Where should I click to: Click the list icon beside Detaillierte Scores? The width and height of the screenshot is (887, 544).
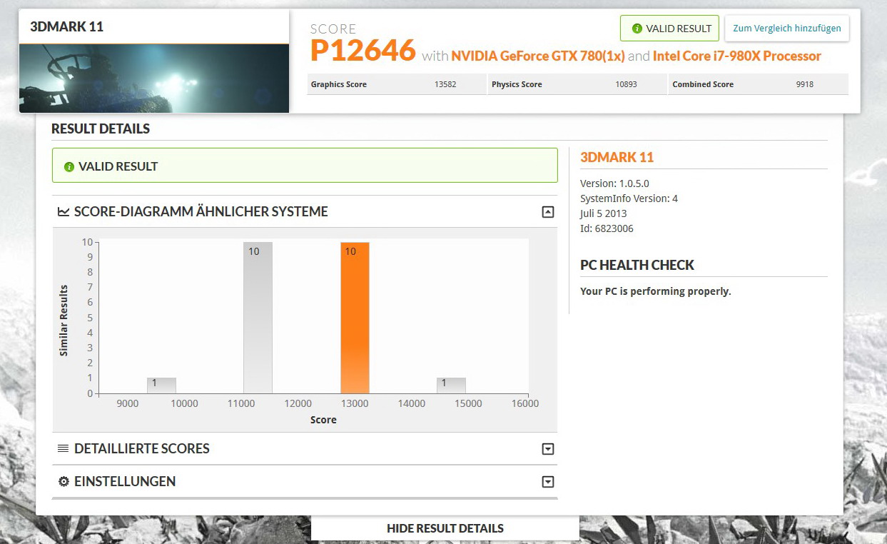[63, 449]
